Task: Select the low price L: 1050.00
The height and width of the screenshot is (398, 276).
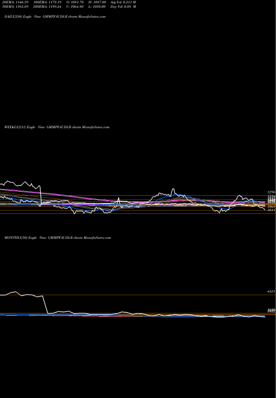Action: point(97,7)
